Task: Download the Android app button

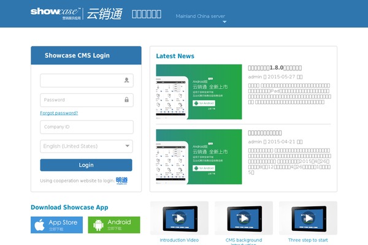Action: point(114,225)
